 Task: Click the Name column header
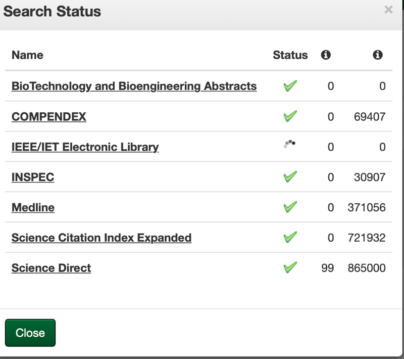[x=27, y=55]
